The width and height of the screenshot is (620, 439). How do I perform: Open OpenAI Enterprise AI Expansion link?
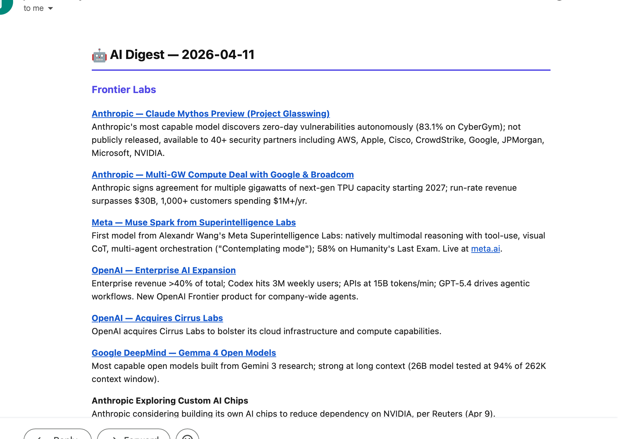click(x=164, y=270)
